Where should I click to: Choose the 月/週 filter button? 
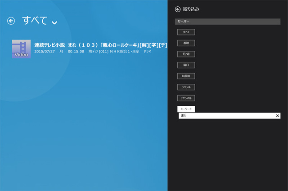[x=186, y=54]
